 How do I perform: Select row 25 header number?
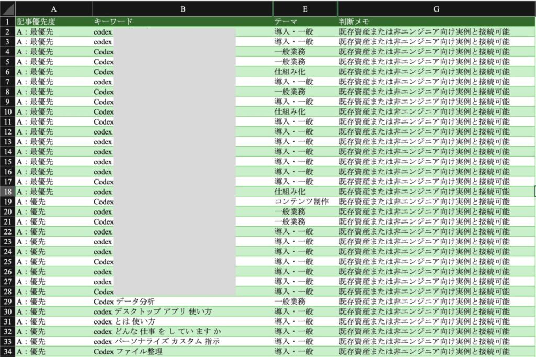pyautogui.click(x=7, y=262)
